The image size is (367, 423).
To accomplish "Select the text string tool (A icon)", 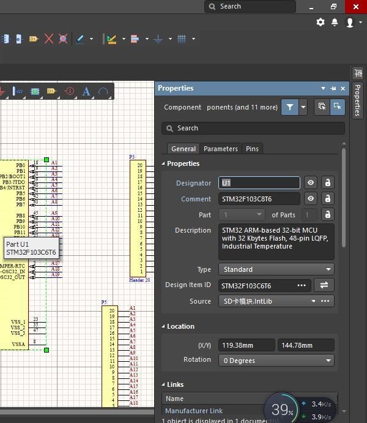I will 86,92.
